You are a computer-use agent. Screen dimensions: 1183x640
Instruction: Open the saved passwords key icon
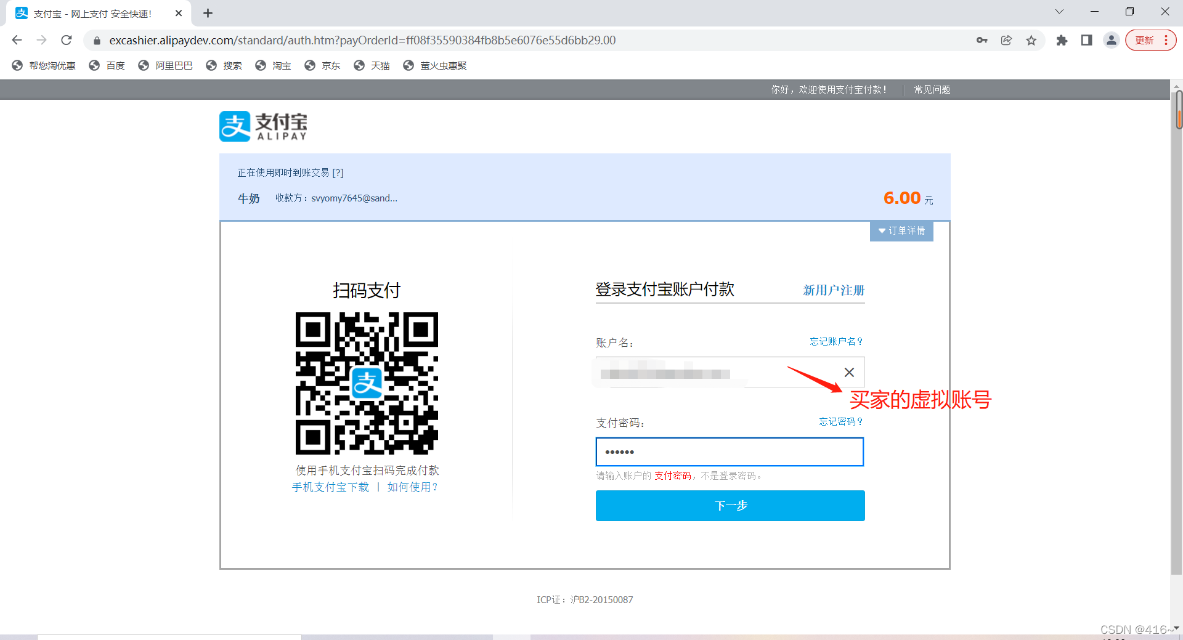(x=982, y=40)
